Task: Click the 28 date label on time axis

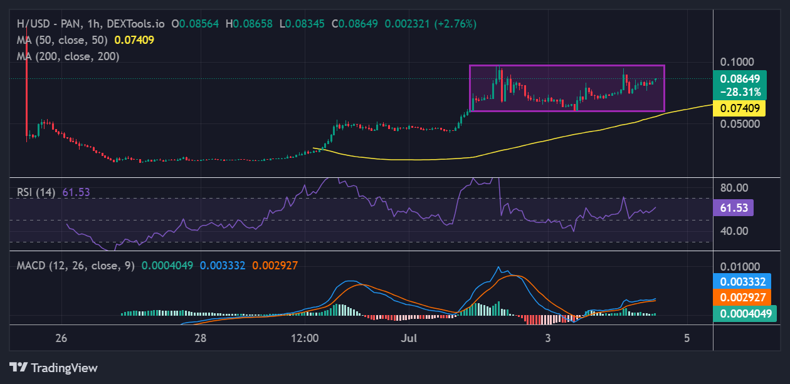Action: pos(200,338)
